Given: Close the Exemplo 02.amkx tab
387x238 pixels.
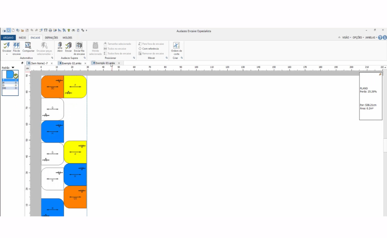Looking at the screenshot, I should point(85,63).
